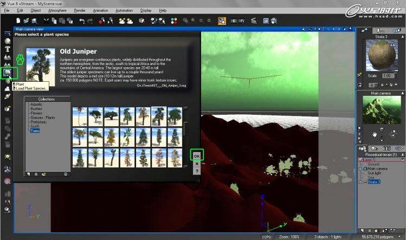Click the help (?) button in plant dialog
Viewport: 406px width, 240px height.
point(197,171)
